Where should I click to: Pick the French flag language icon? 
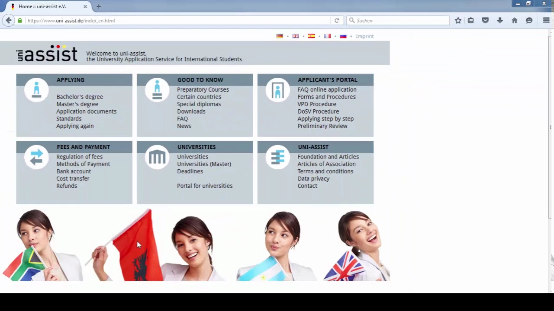point(327,36)
